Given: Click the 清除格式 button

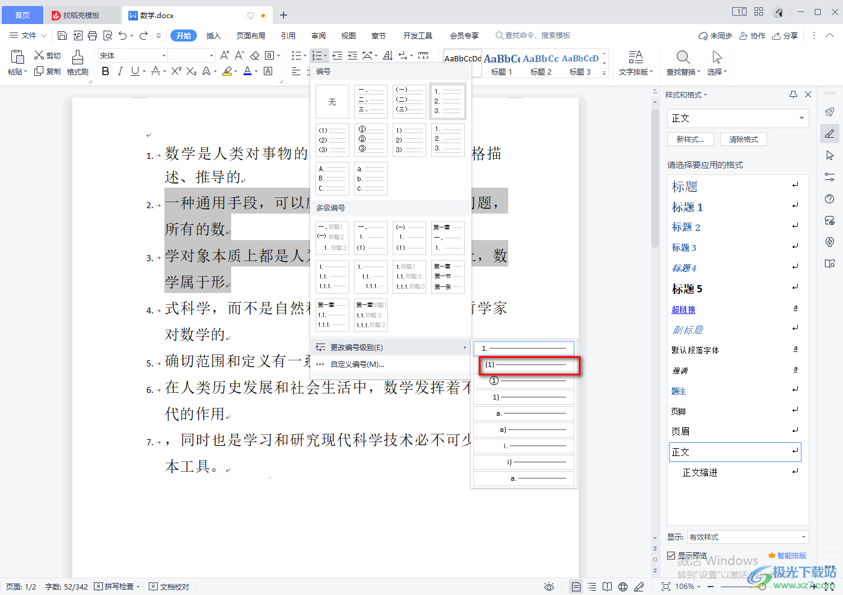Looking at the screenshot, I should point(744,139).
